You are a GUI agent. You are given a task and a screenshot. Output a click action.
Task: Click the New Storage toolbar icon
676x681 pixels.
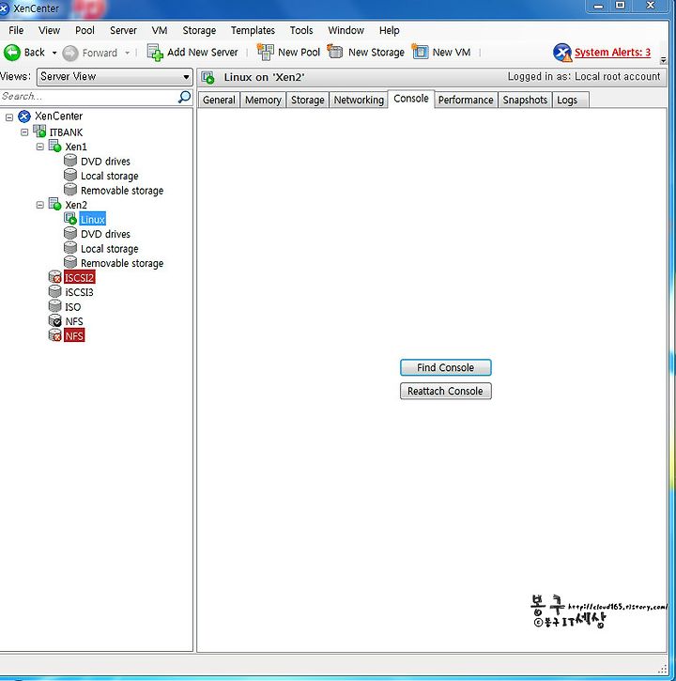[x=335, y=52]
